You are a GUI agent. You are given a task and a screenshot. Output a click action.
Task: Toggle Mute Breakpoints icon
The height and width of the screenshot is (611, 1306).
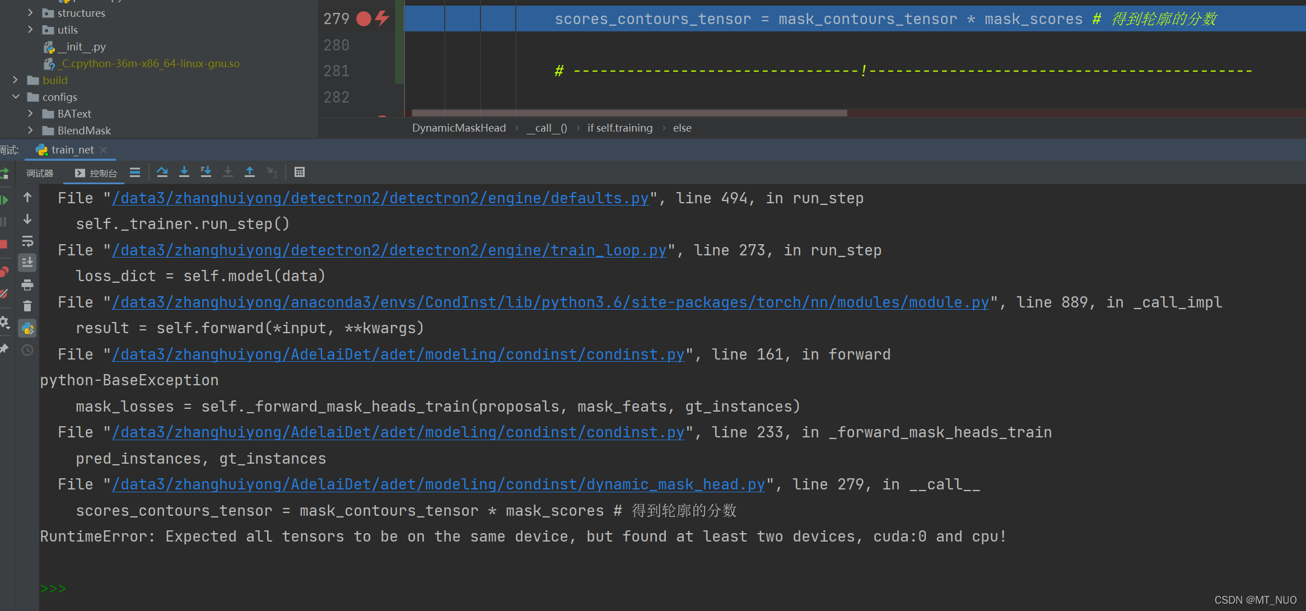pyautogui.click(x=3, y=294)
